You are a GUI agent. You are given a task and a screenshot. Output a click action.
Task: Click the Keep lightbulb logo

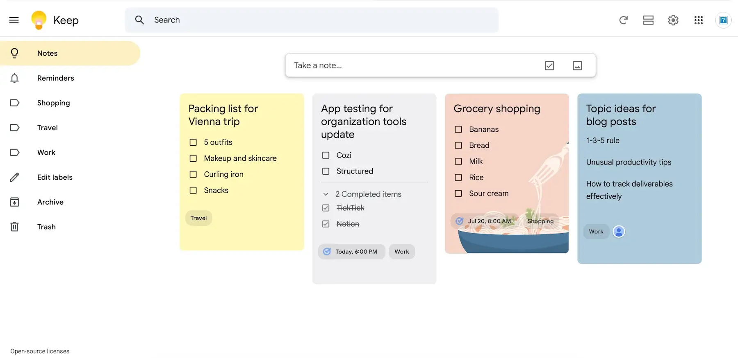click(39, 20)
